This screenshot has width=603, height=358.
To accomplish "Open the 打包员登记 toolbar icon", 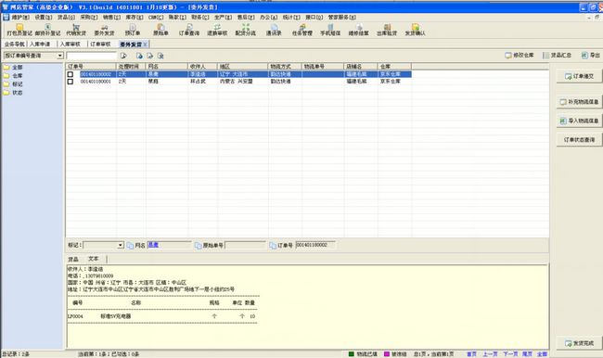I will point(19,30).
